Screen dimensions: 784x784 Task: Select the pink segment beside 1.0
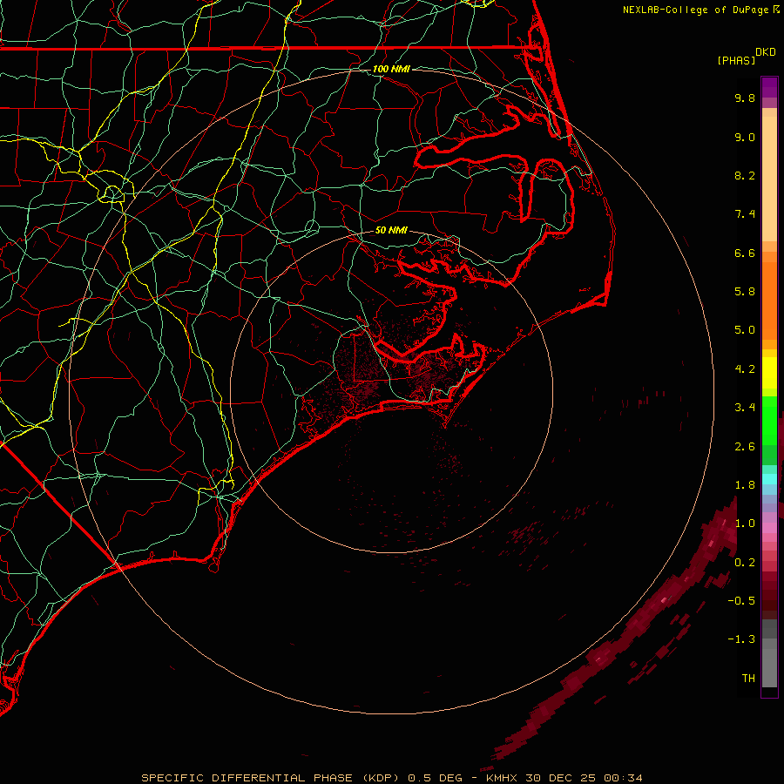click(769, 528)
